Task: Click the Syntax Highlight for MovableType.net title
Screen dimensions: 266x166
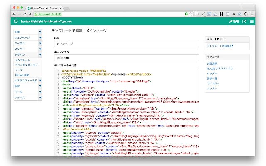Action: [46, 22]
